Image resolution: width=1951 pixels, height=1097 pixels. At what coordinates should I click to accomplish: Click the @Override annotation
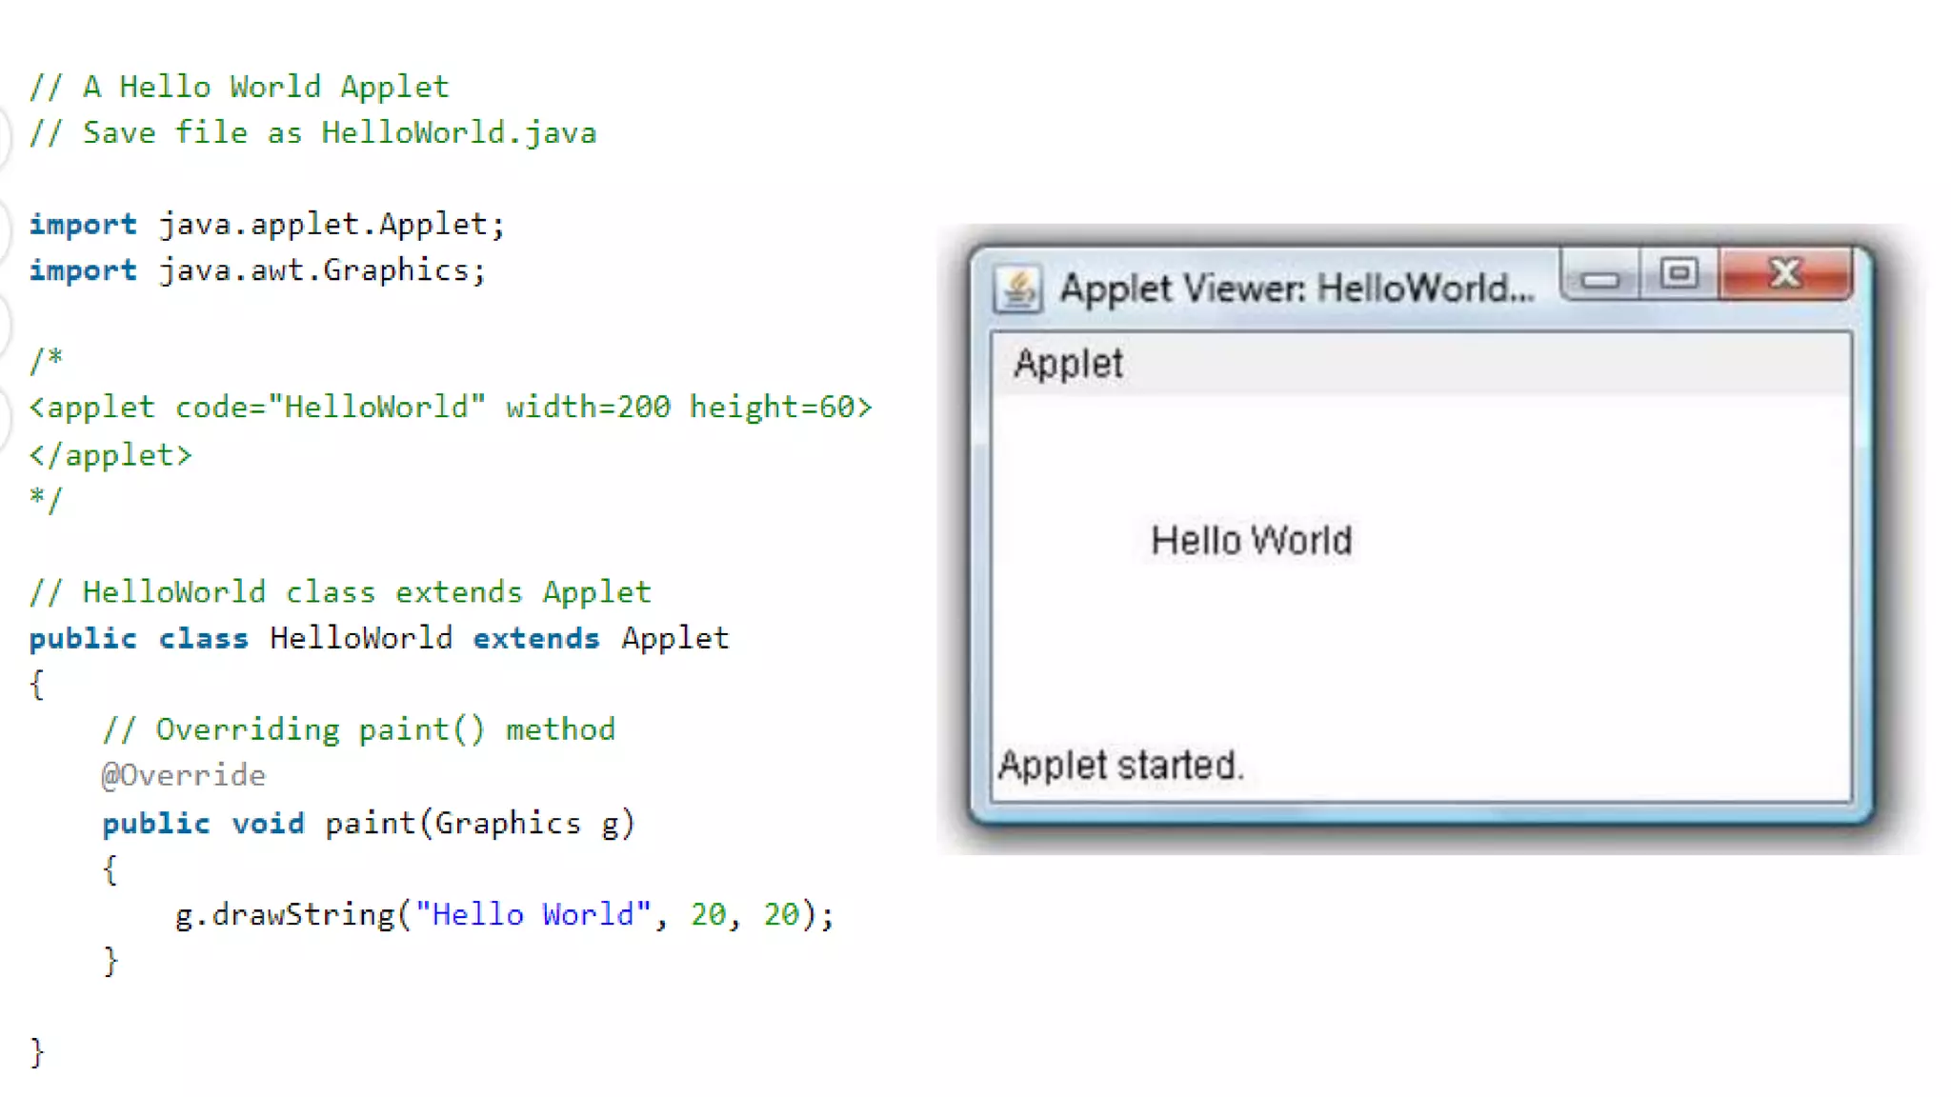tap(183, 775)
